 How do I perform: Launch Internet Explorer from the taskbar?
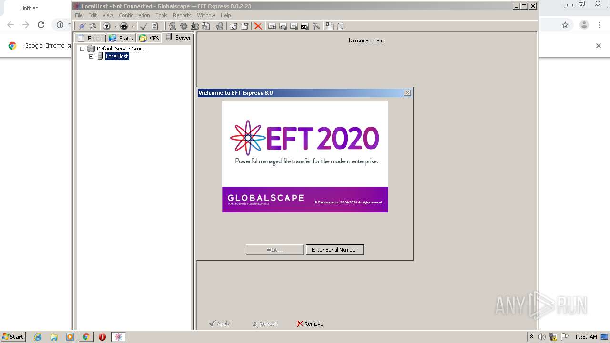(x=38, y=337)
